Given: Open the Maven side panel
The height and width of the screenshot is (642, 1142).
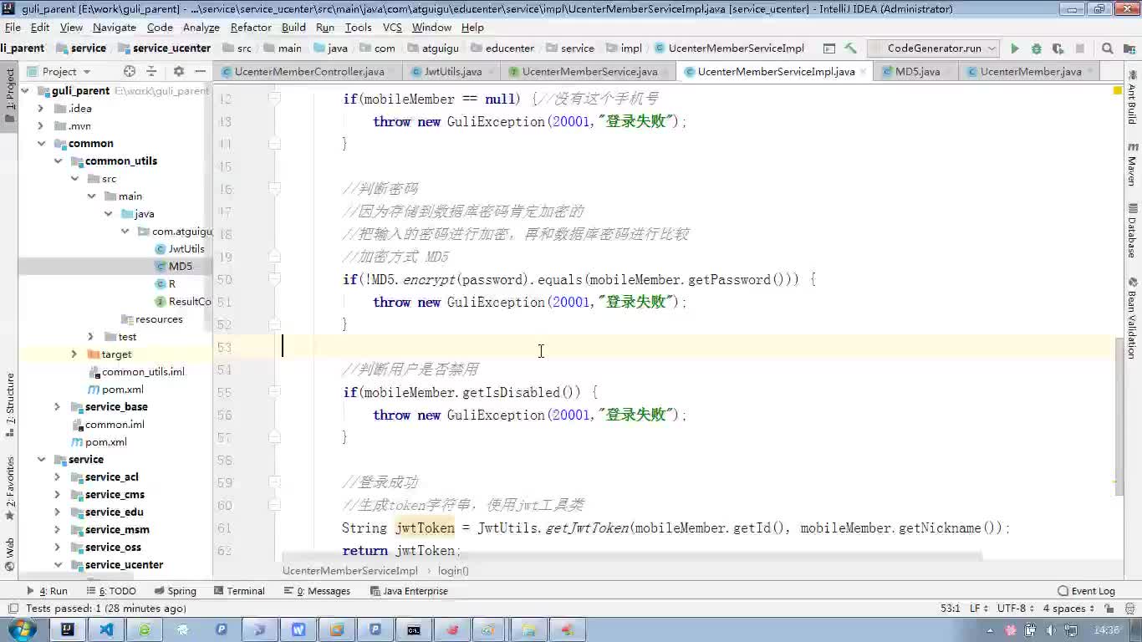Looking at the screenshot, I should point(1132,165).
